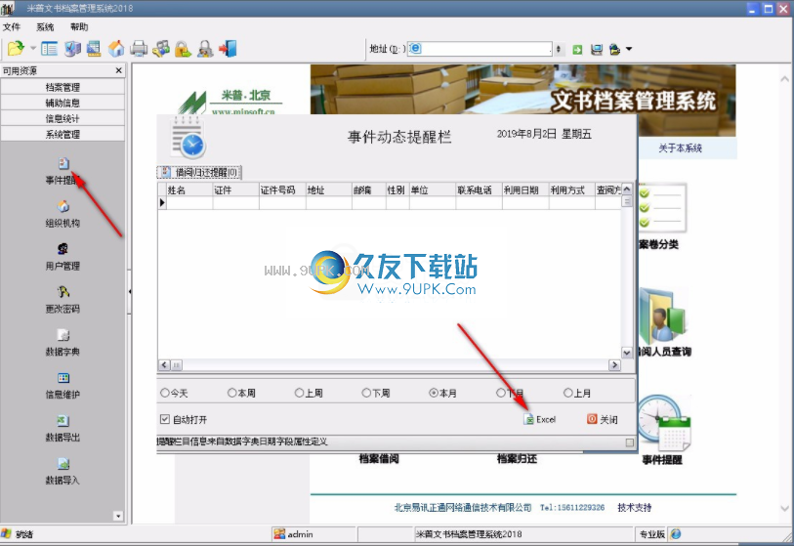Click the green go arrow next to address

[577, 49]
